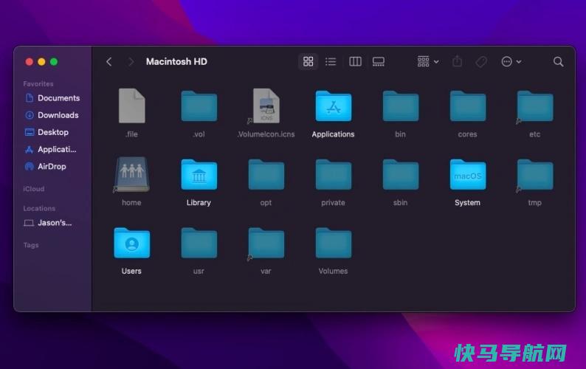Image resolution: width=586 pixels, height=369 pixels.
Task: Switch to gallery view
Action: tap(378, 61)
